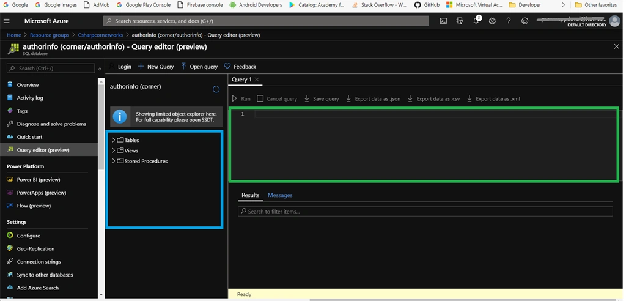The image size is (626, 301).
Task: Click the sidebar Search (Ctrl+/) box
Action: click(x=51, y=69)
